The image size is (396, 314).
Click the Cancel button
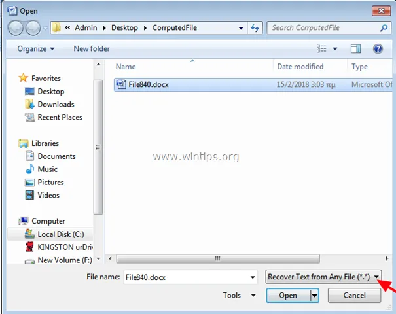click(354, 295)
